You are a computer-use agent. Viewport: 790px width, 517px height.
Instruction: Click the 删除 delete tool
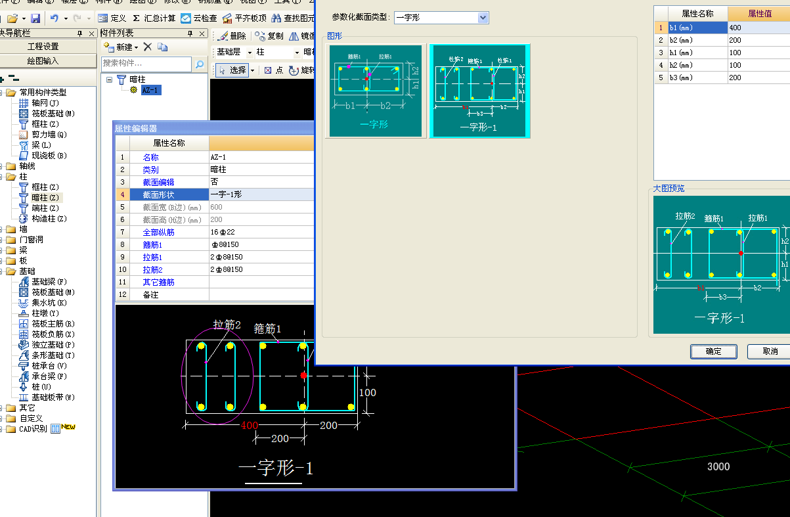[x=231, y=36]
